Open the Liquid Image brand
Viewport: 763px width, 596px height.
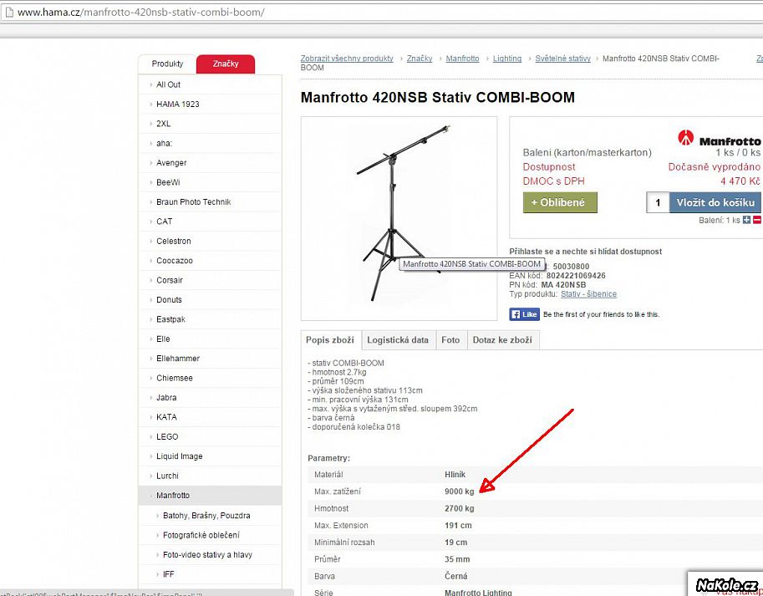tap(180, 456)
